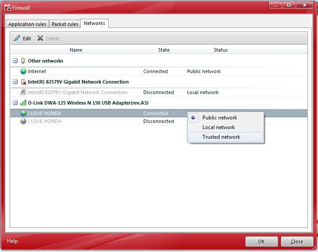Collapse the D-Link DWA-125 adapter group
The width and height of the screenshot is (318, 252).
(15, 103)
